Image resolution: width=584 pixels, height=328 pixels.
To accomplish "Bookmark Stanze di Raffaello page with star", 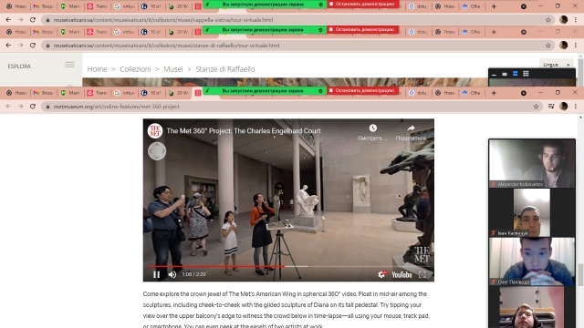I will [x=547, y=46].
